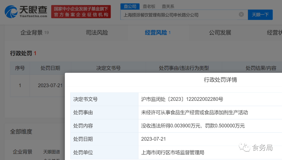
Task: Click the 处罚日期 column header
Action: [50, 68]
